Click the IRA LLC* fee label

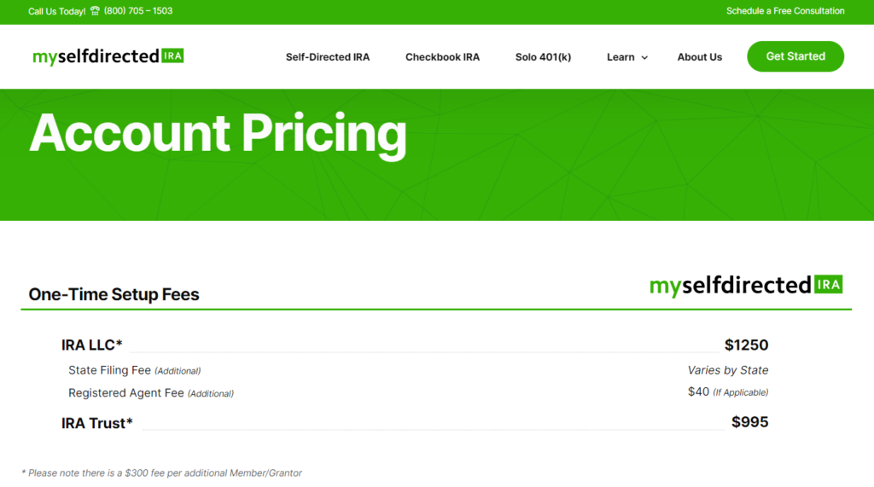[92, 345]
